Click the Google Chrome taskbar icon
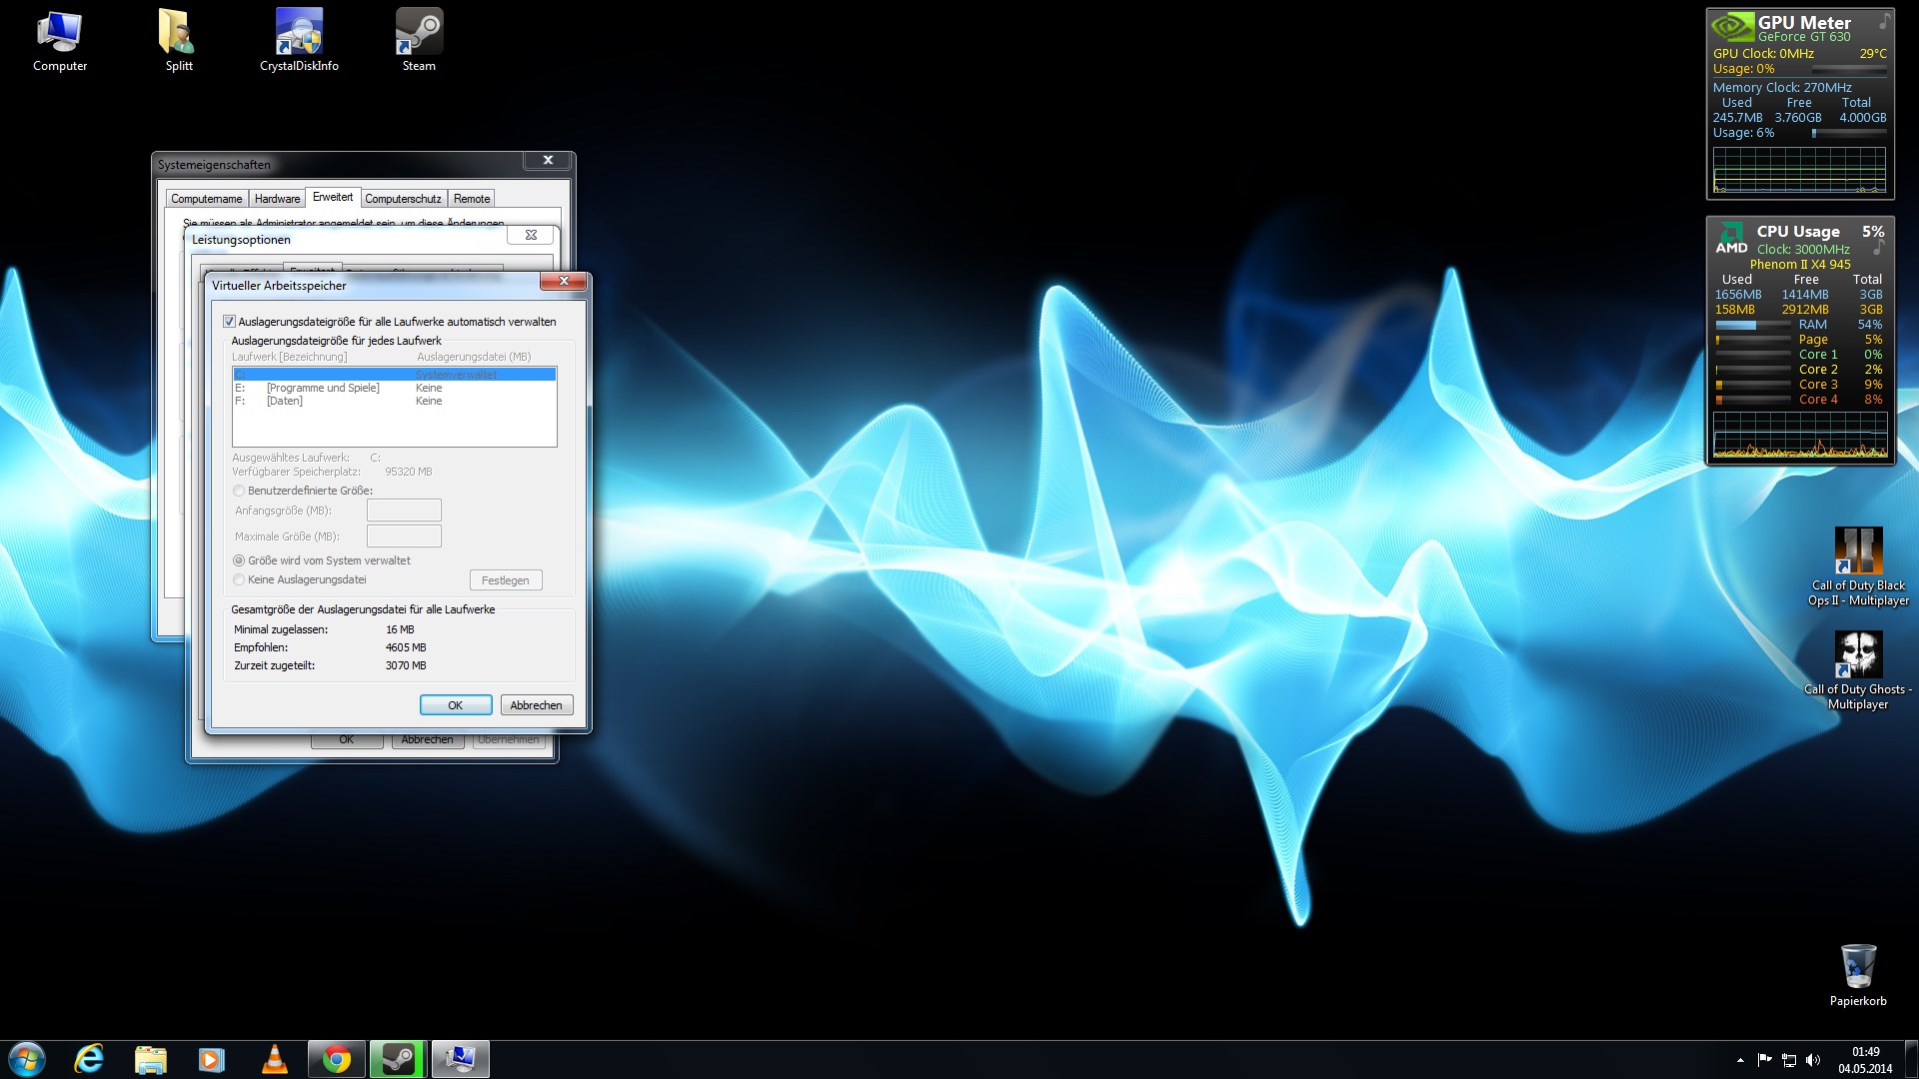This screenshot has width=1919, height=1079. coord(337,1059)
